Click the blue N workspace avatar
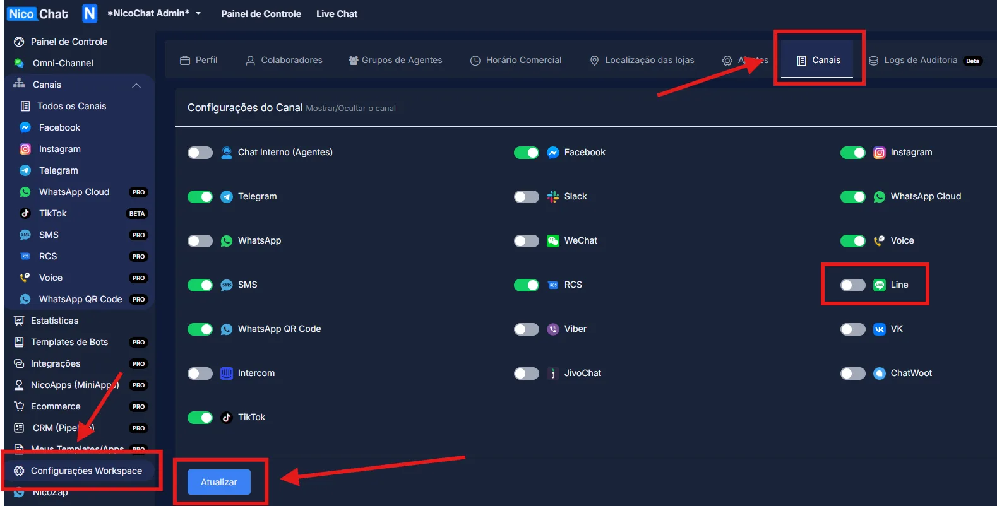Image resolution: width=997 pixels, height=506 pixels. point(90,13)
